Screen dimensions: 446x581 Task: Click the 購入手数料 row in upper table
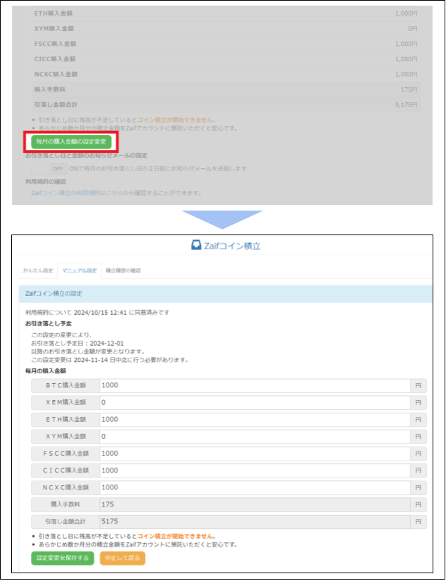coord(225,89)
